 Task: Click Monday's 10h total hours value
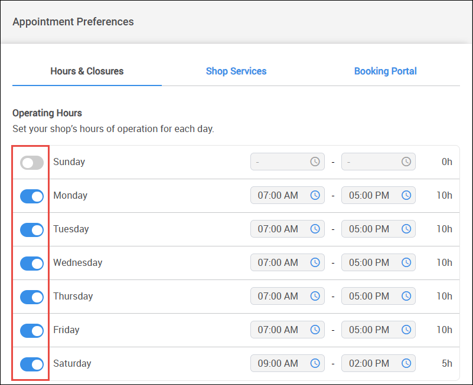click(x=445, y=195)
